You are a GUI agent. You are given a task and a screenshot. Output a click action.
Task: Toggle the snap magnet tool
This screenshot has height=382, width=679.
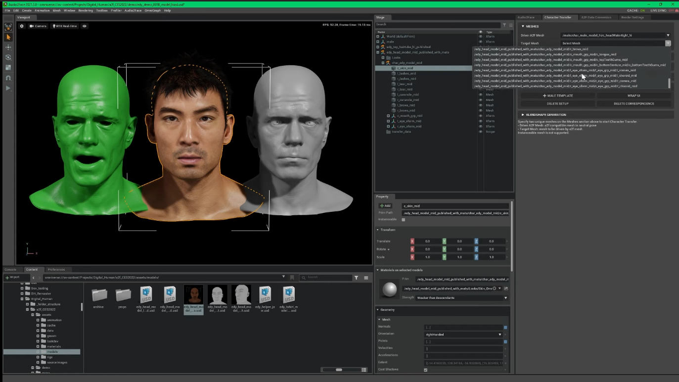[8, 78]
